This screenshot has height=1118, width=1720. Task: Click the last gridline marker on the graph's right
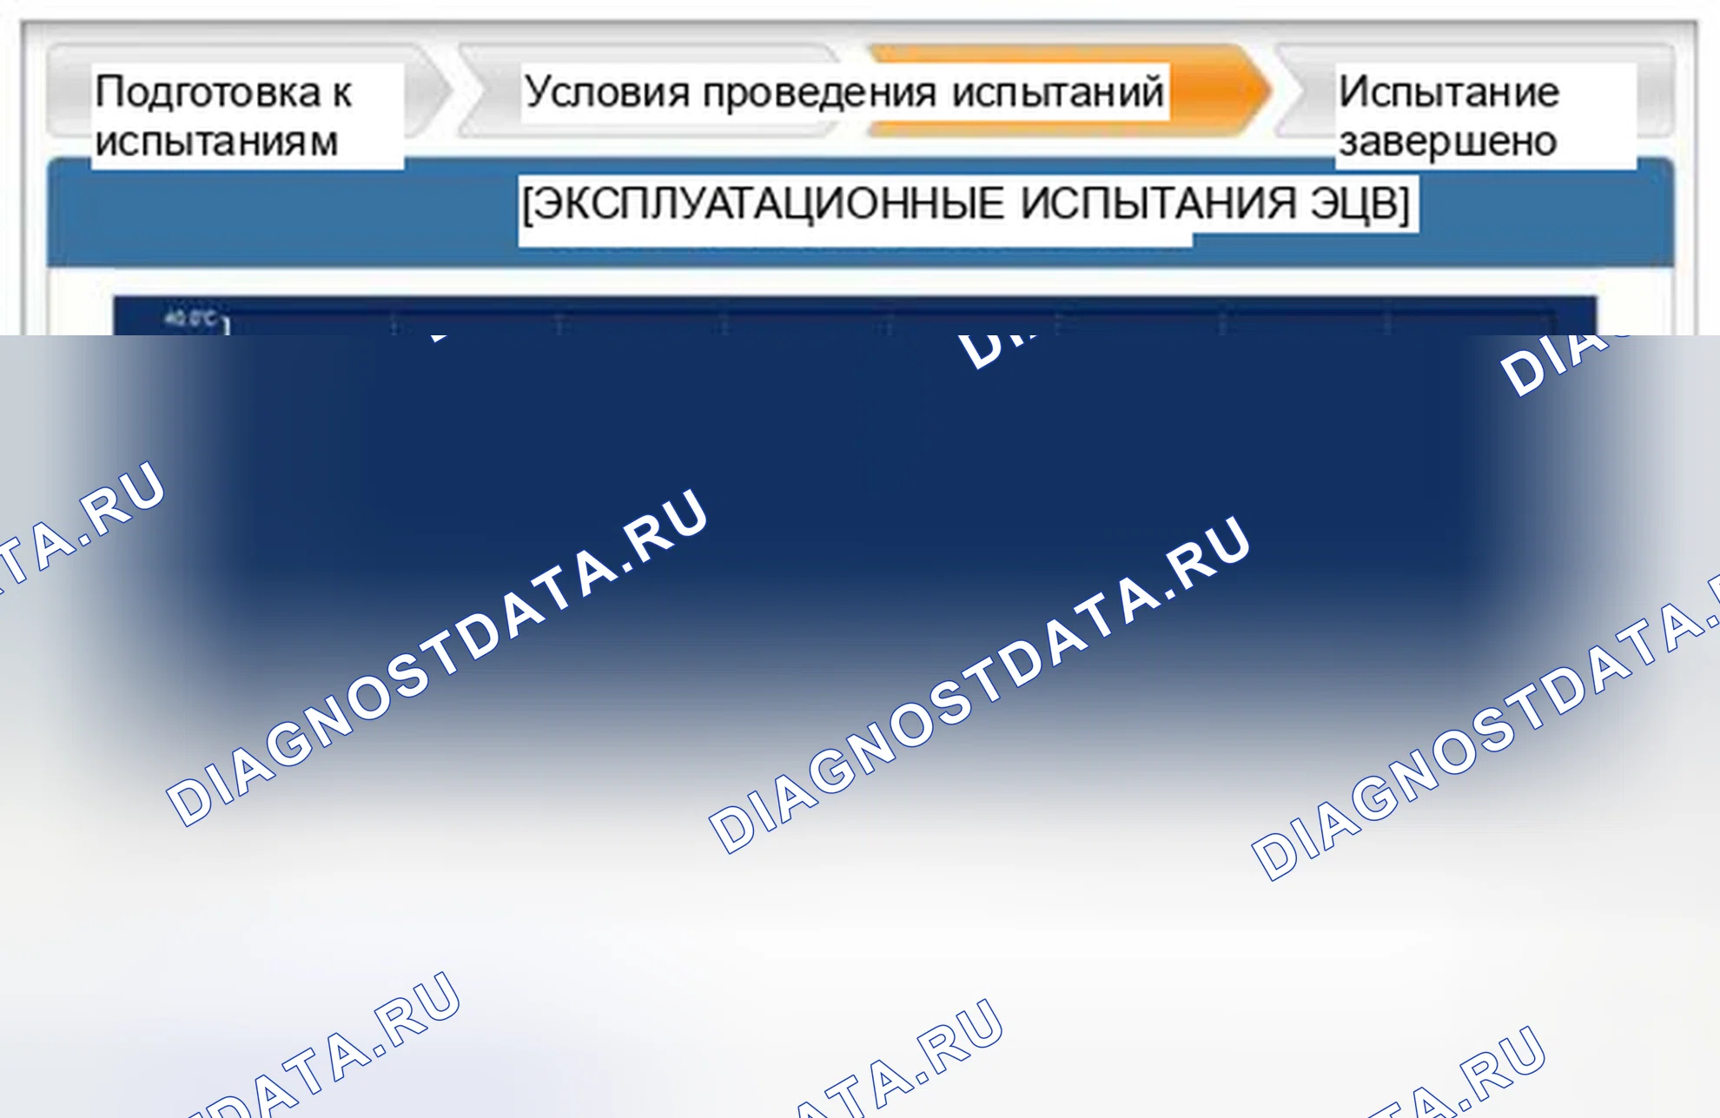pyautogui.click(x=1387, y=324)
